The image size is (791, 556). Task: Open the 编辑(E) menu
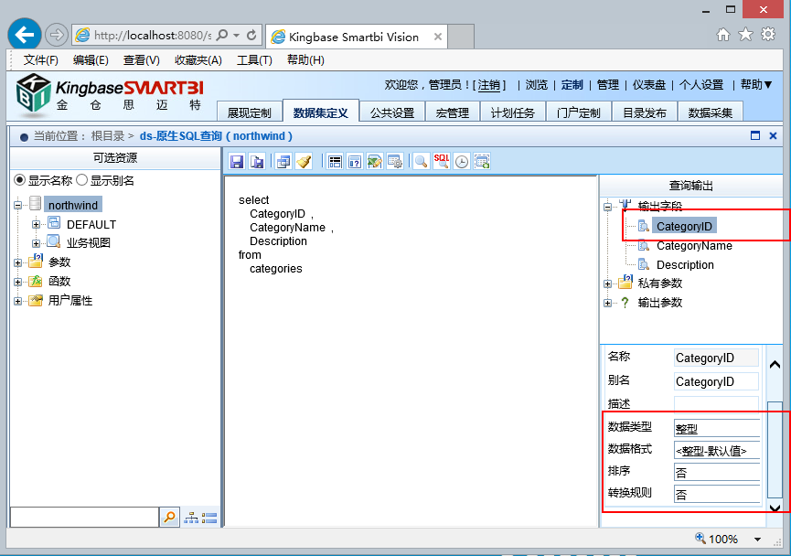point(91,60)
